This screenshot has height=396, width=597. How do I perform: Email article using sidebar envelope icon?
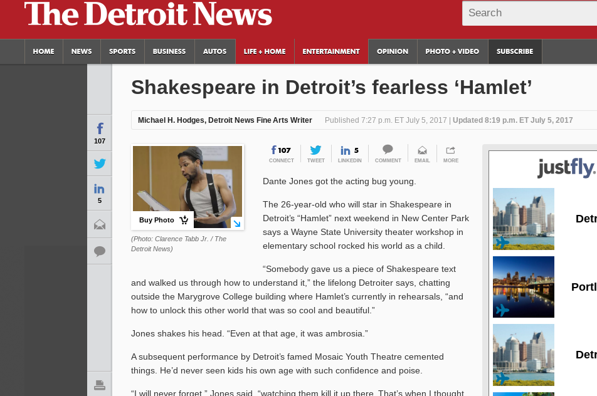click(100, 224)
